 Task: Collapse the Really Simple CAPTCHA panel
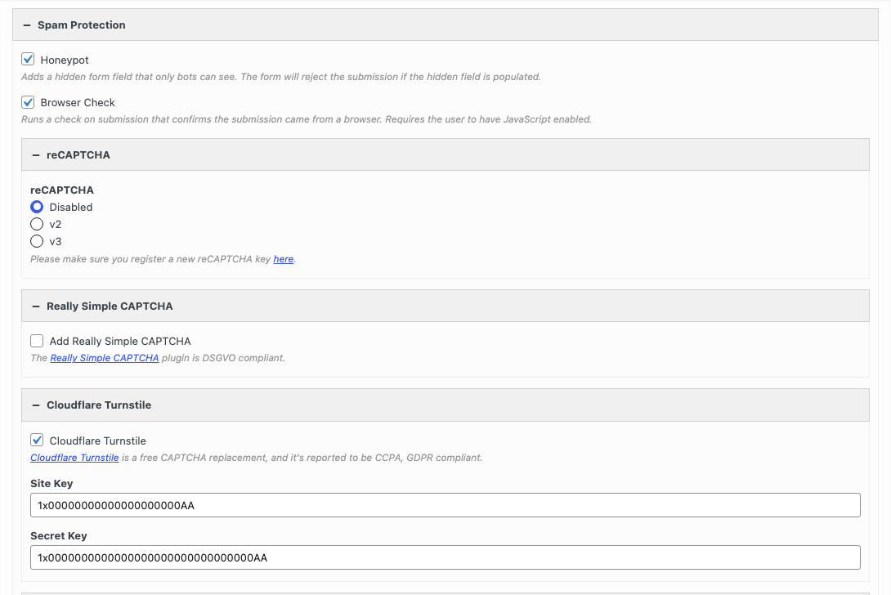[x=445, y=306]
